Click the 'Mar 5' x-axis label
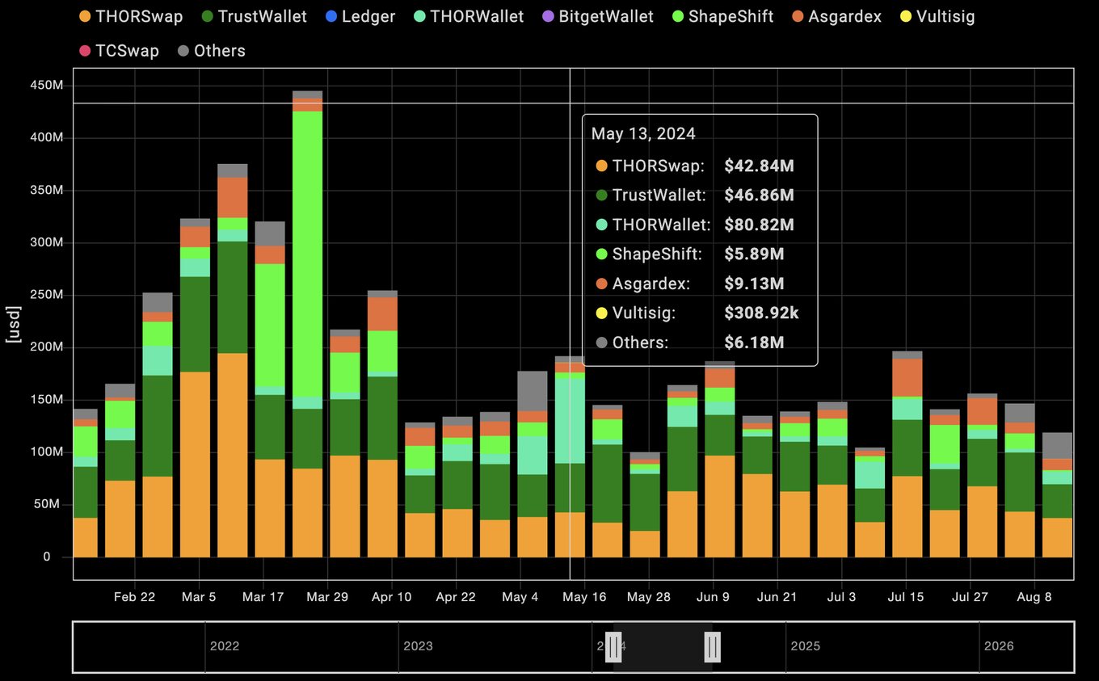Image resolution: width=1099 pixels, height=681 pixels. [x=199, y=597]
